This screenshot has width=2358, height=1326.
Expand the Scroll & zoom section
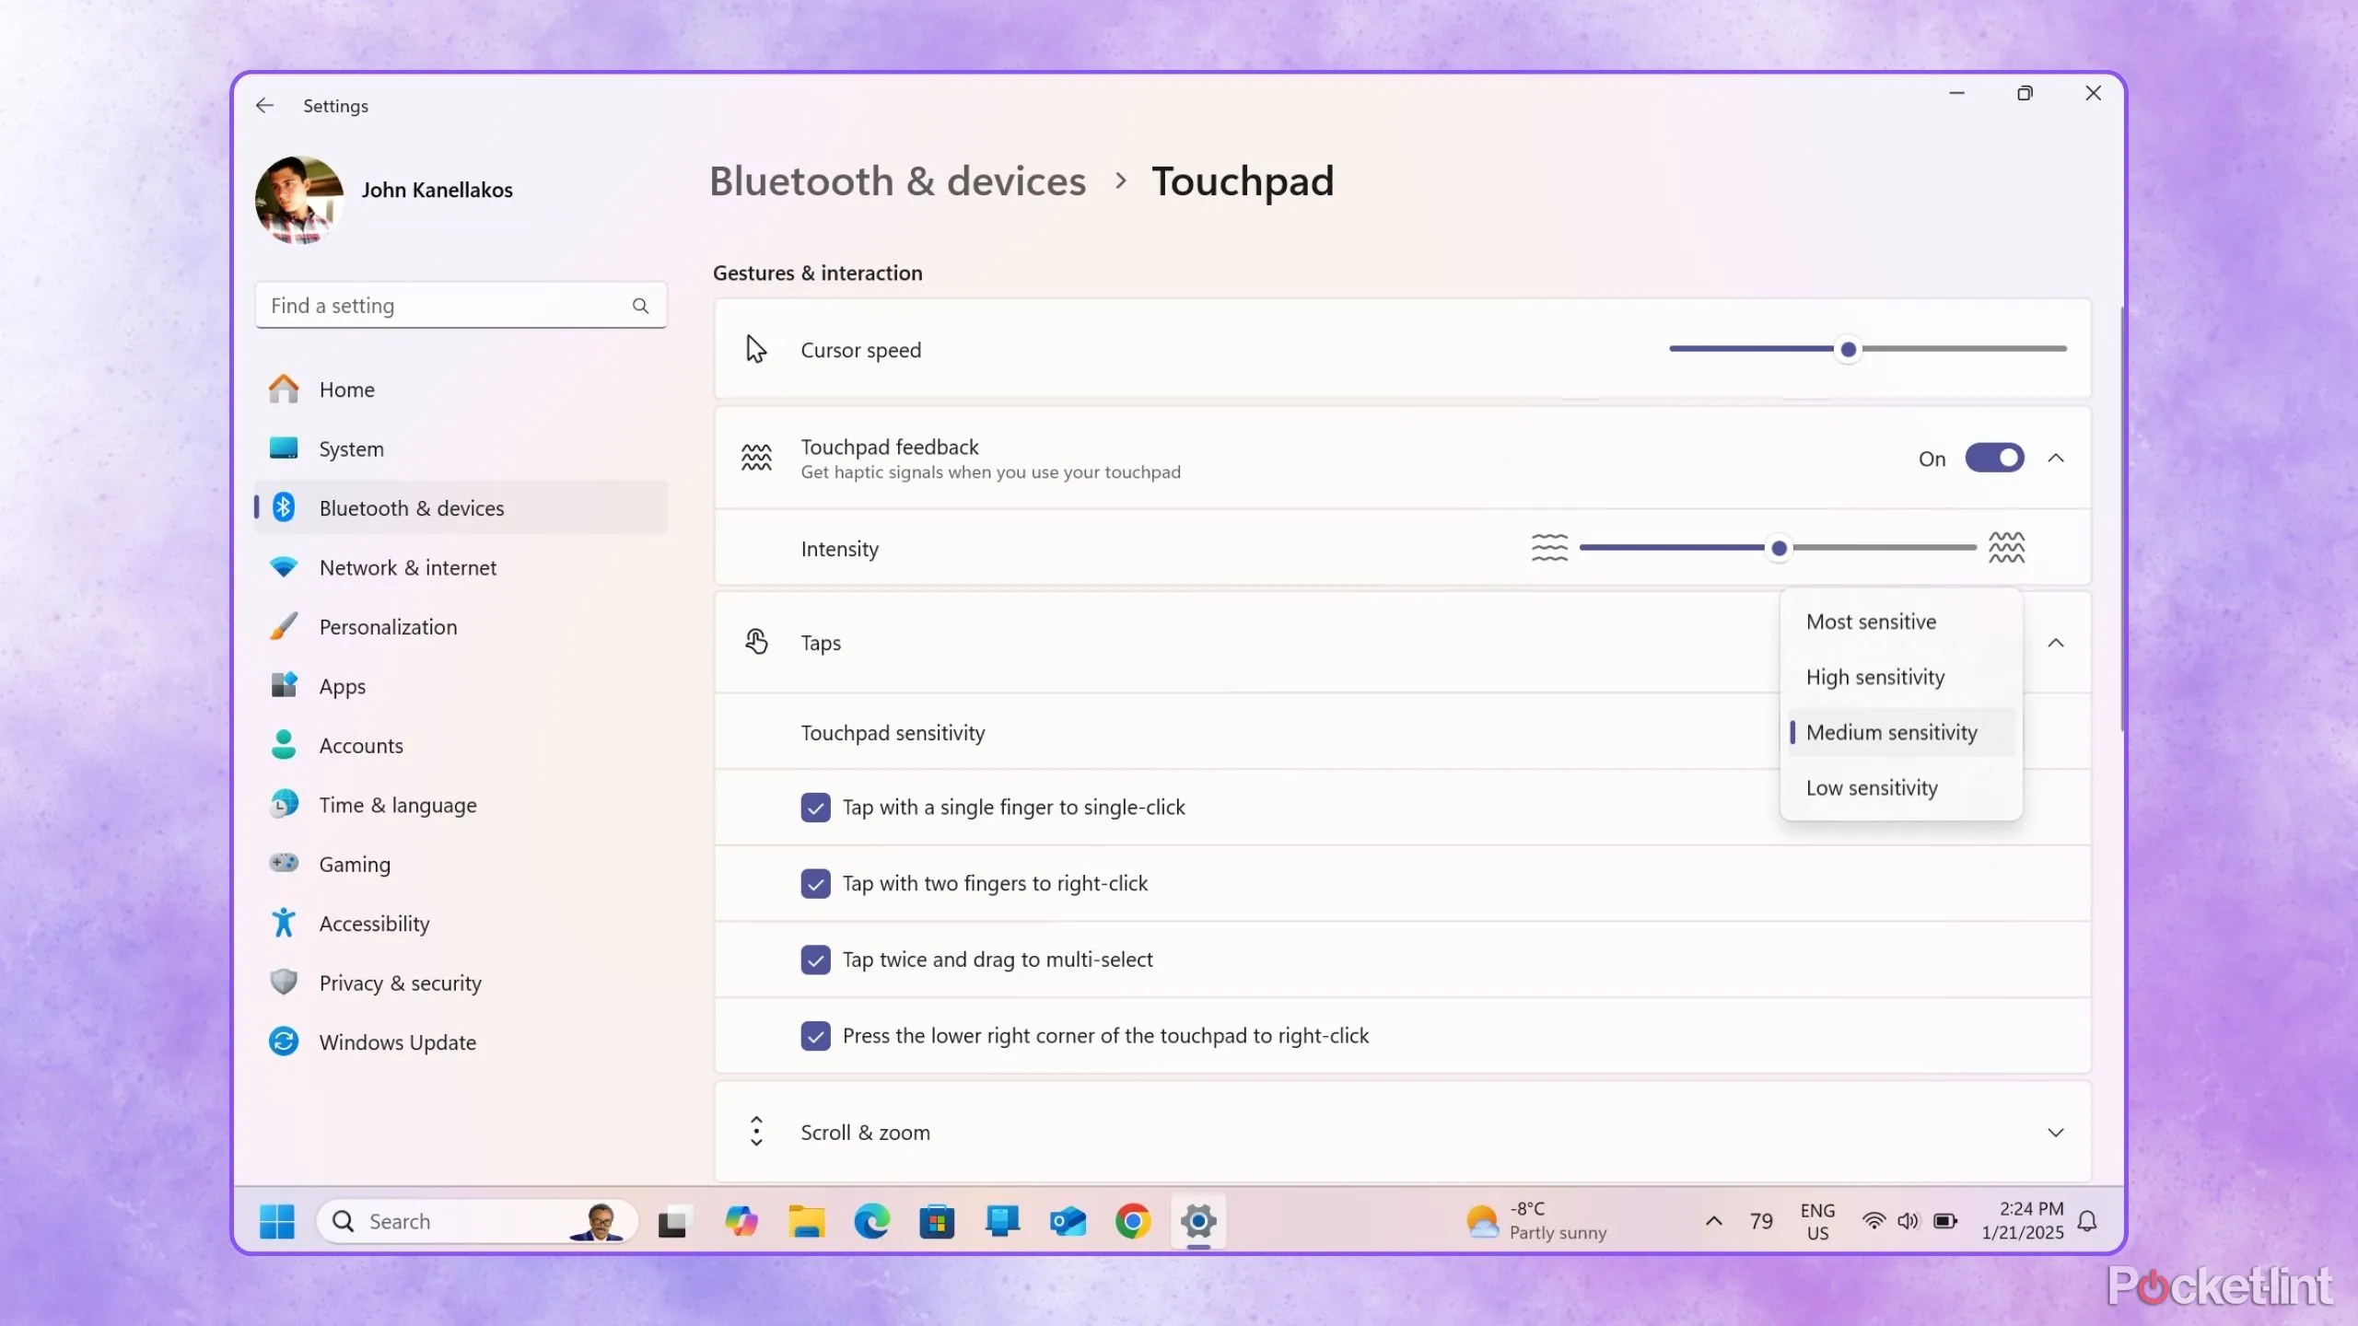click(x=2055, y=1130)
